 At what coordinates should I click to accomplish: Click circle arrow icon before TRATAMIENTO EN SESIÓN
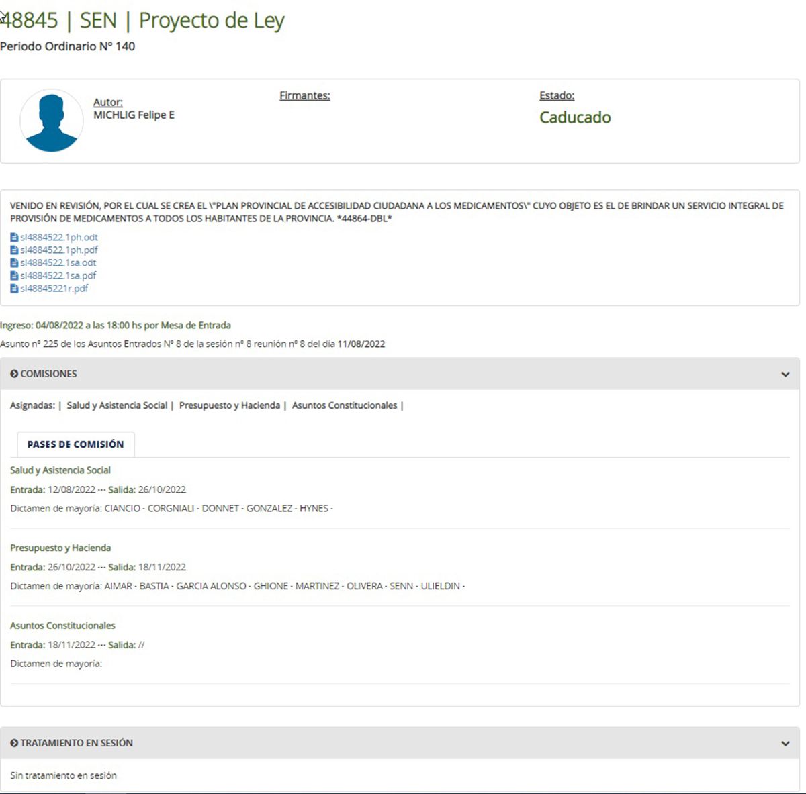click(x=14, y=743)
